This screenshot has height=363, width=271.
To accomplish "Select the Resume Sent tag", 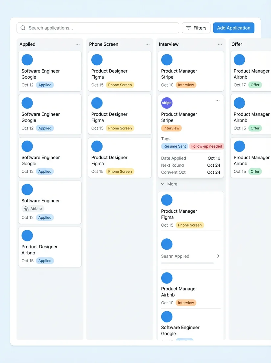I will 175,146.
